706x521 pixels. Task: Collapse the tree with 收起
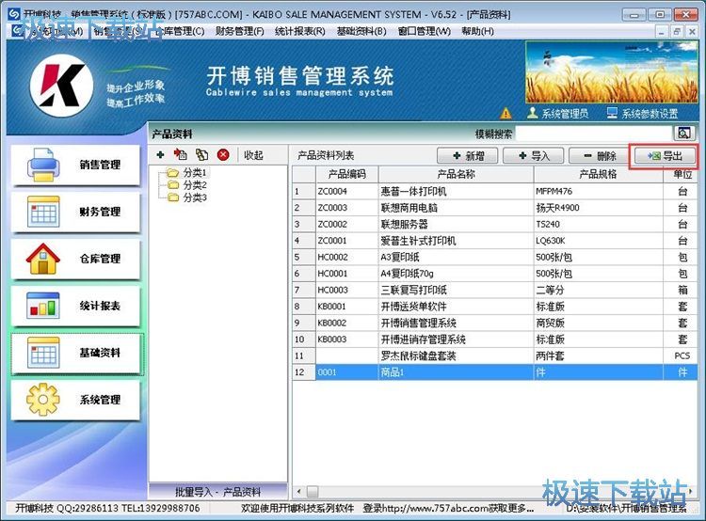point(253,155)
